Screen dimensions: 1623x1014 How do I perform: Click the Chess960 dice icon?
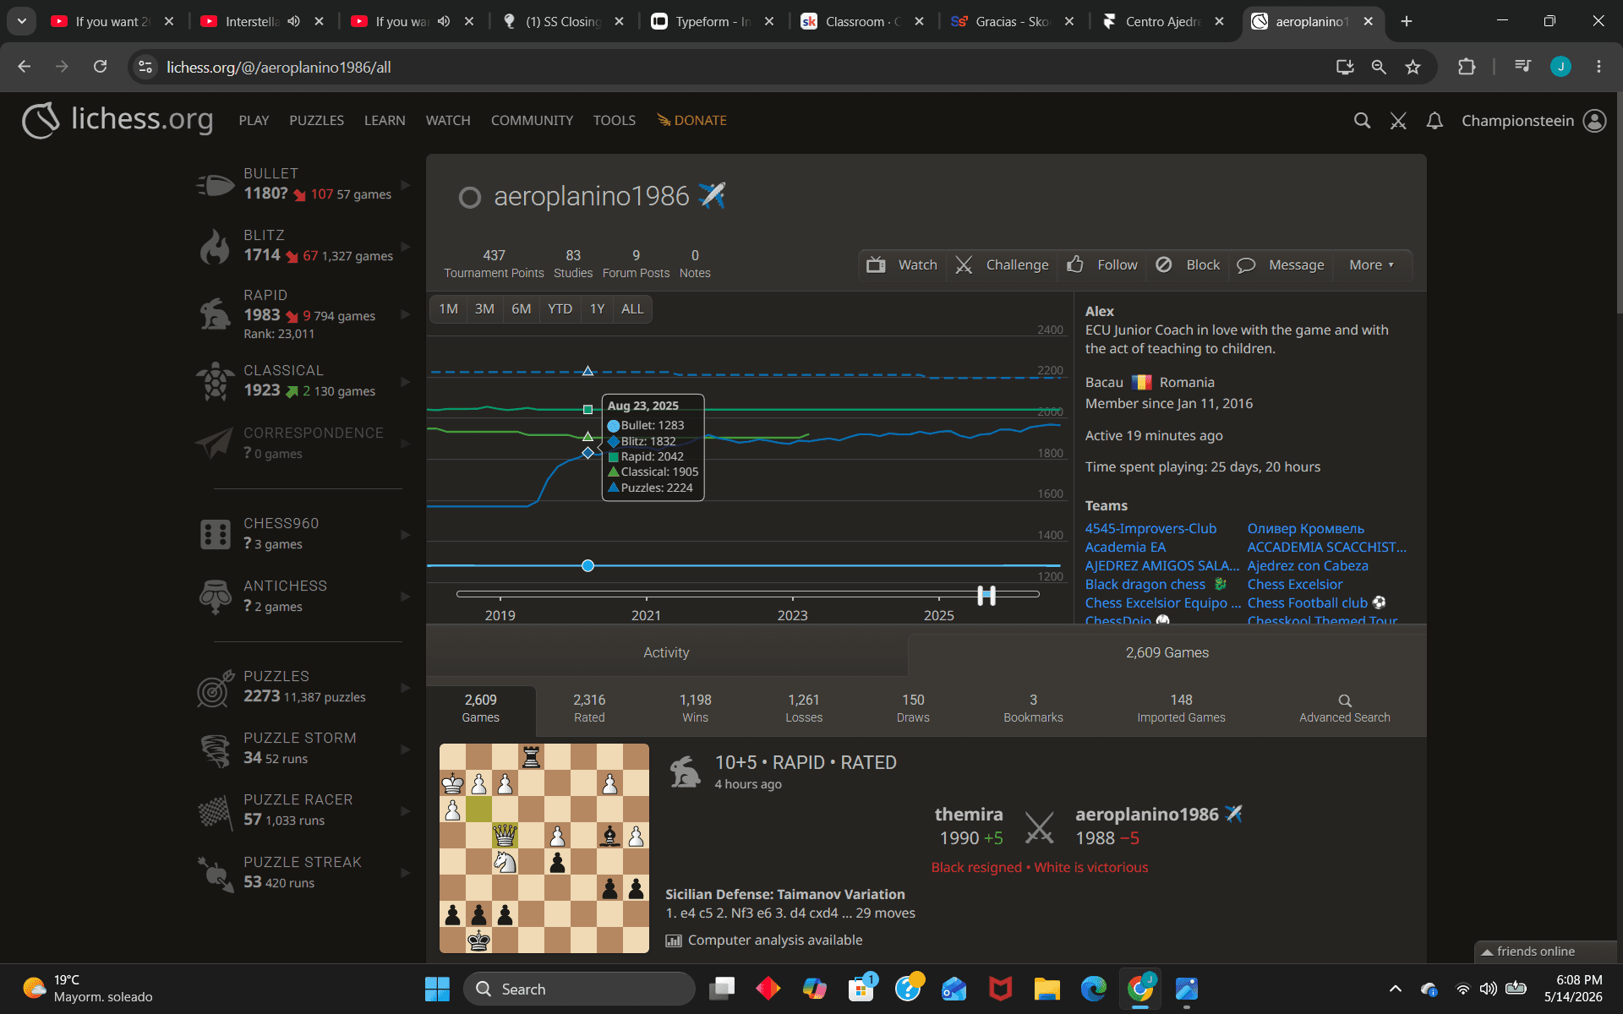(x=215, y=534)
